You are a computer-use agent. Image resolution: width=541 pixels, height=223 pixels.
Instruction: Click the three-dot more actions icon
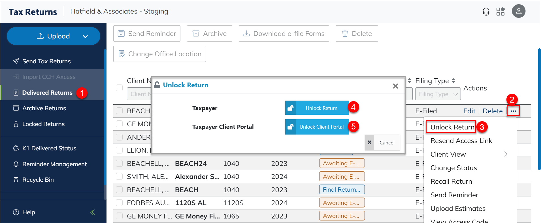[513, 111]
